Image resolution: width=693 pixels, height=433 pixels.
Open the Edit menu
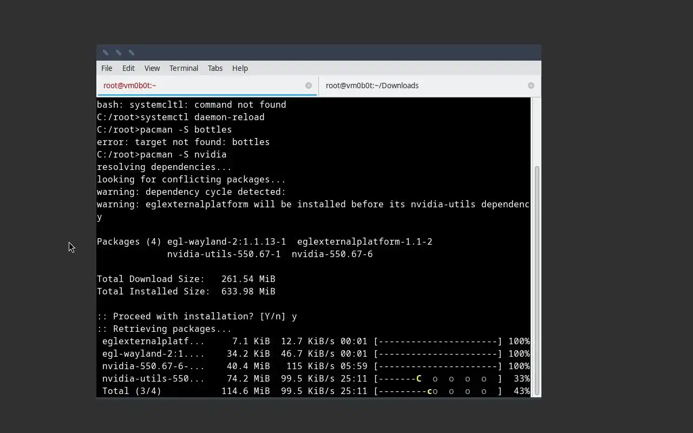pyautogui.click(x=128, y=68)
